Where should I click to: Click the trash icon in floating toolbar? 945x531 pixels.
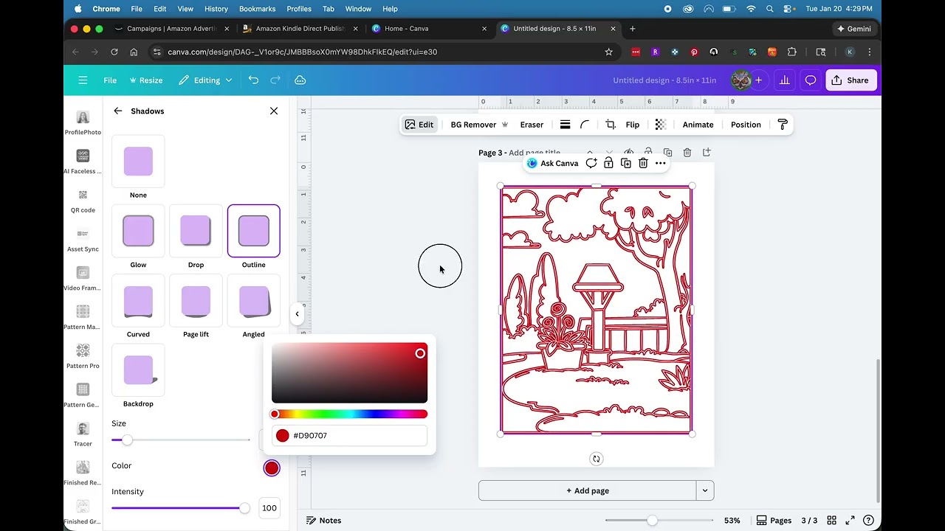643,163
